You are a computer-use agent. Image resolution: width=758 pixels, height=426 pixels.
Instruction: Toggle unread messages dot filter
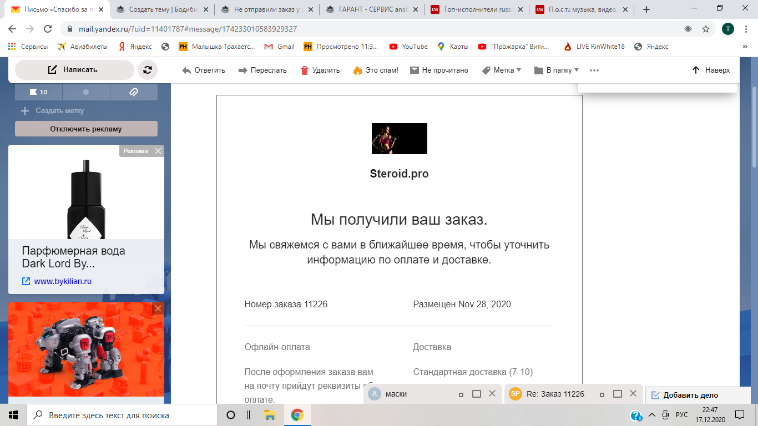coord(86,92)
